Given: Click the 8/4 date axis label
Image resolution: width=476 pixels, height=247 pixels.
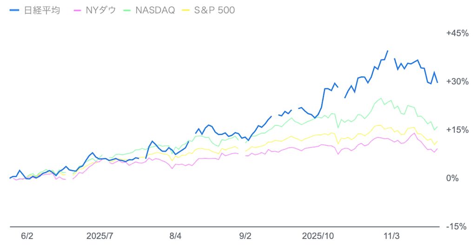Looking at the screenshot, I should tap(175, 236).
